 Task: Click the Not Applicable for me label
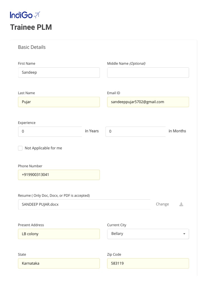click(43, 148)
